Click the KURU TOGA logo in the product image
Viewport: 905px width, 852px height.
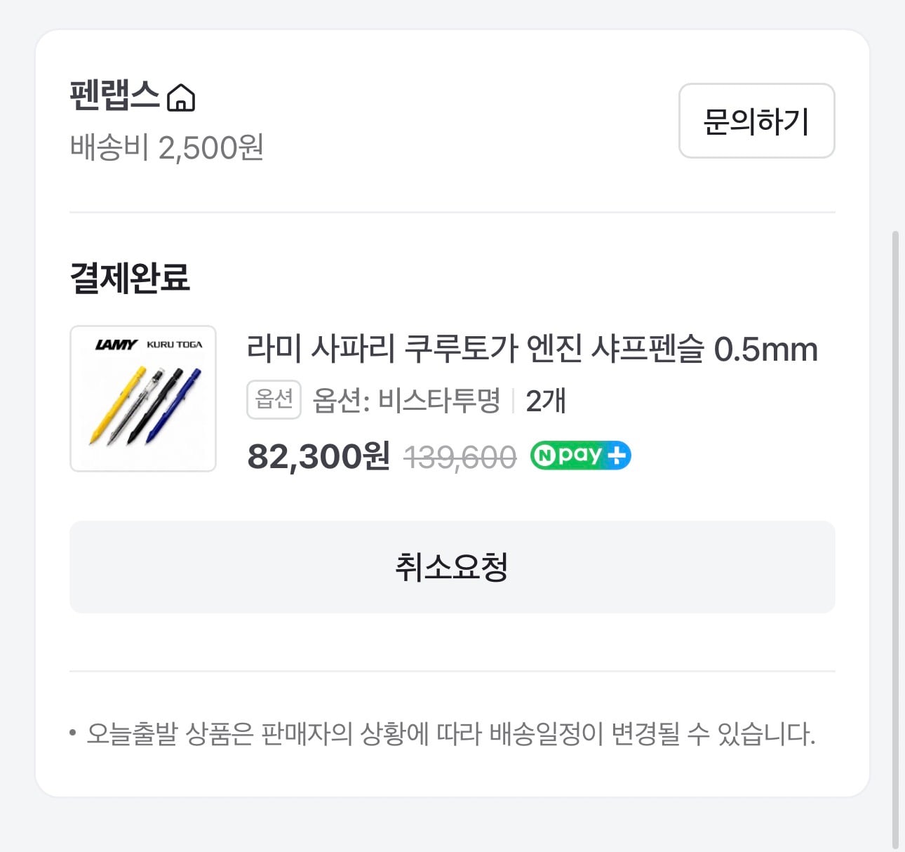coord(175,345)
